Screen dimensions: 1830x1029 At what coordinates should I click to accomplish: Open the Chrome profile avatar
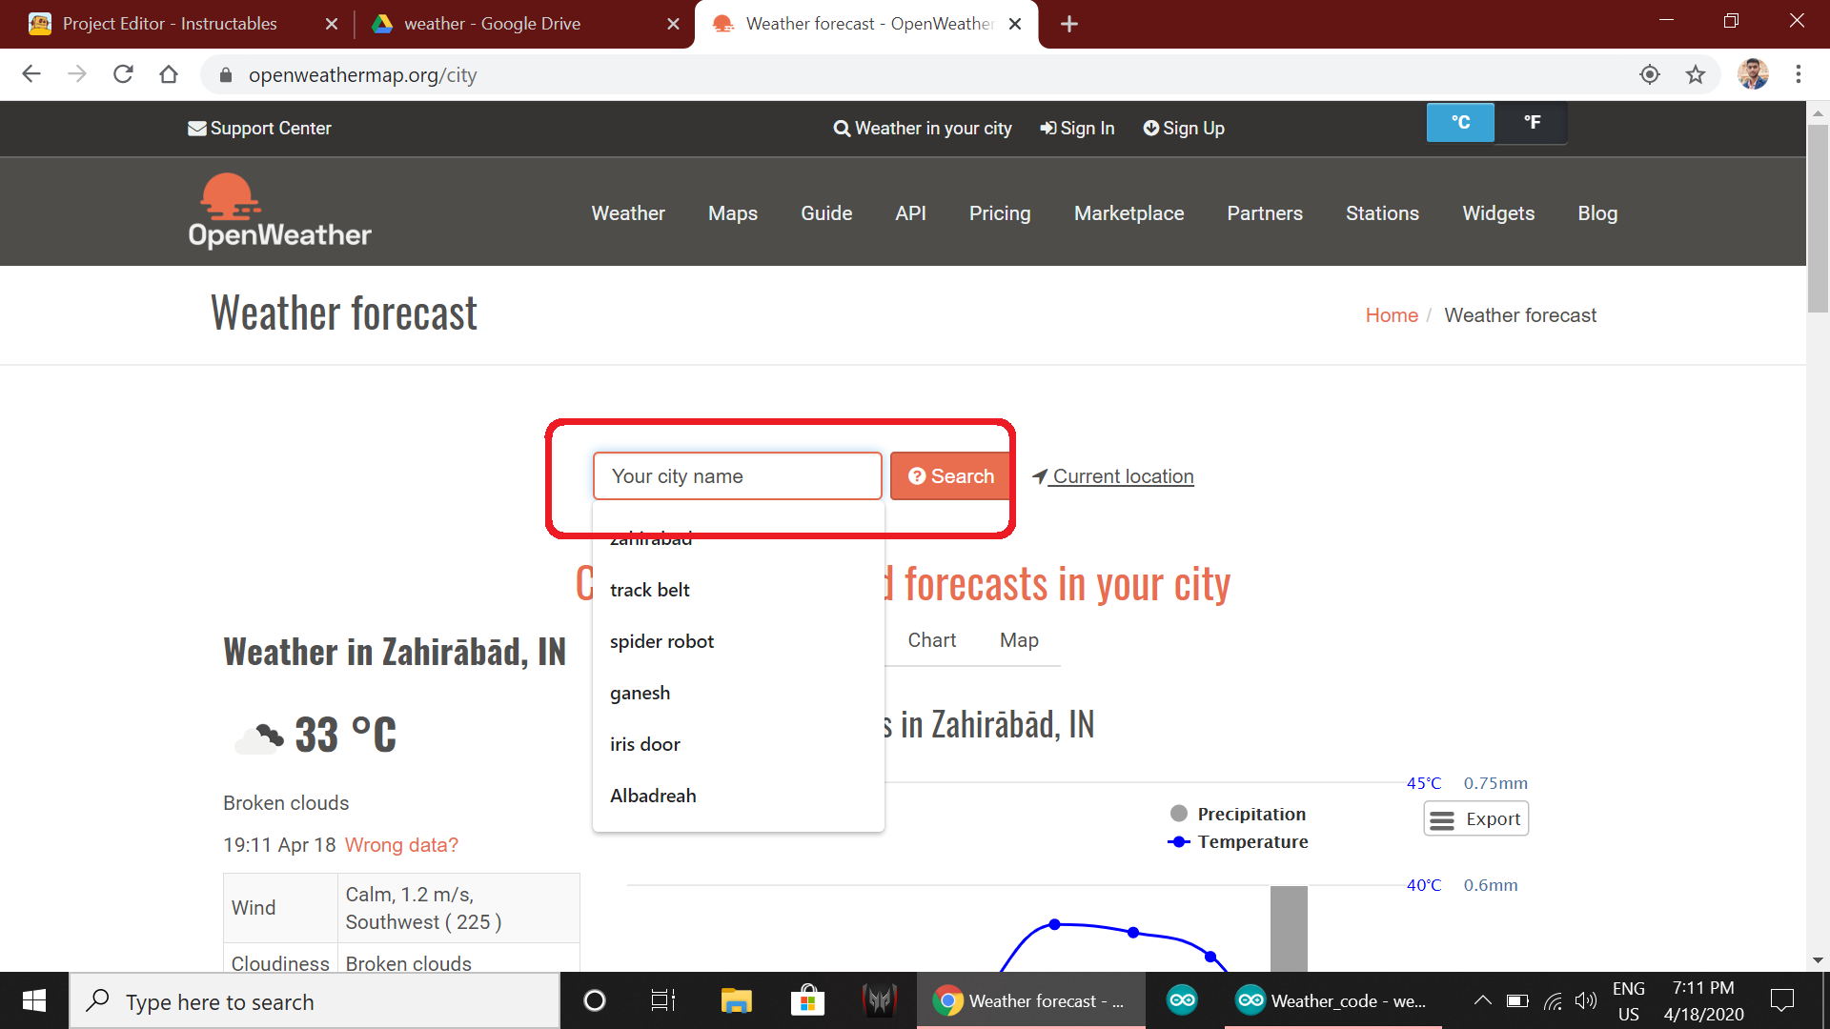[1753, 74]
